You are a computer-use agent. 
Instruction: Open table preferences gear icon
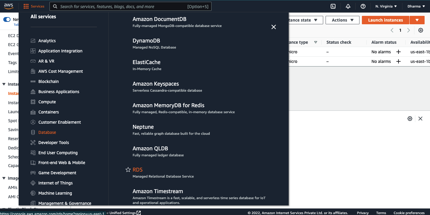click(x=421, y=30)
